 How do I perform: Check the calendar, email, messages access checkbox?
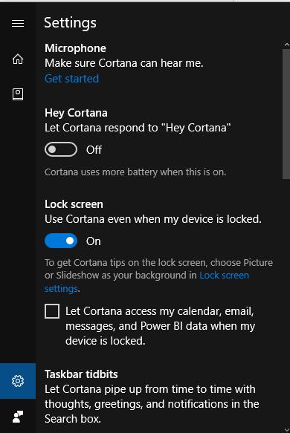[52, 311]
